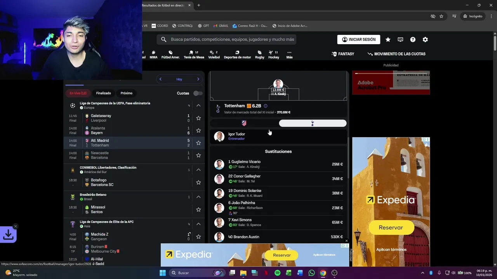
Task: Open the Hoy date picker
Action: (179, 79)
